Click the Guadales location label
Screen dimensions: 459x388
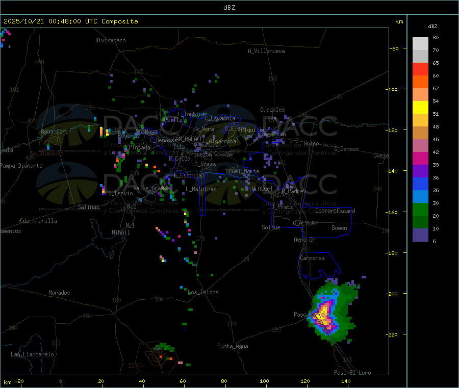pos(272,110)
